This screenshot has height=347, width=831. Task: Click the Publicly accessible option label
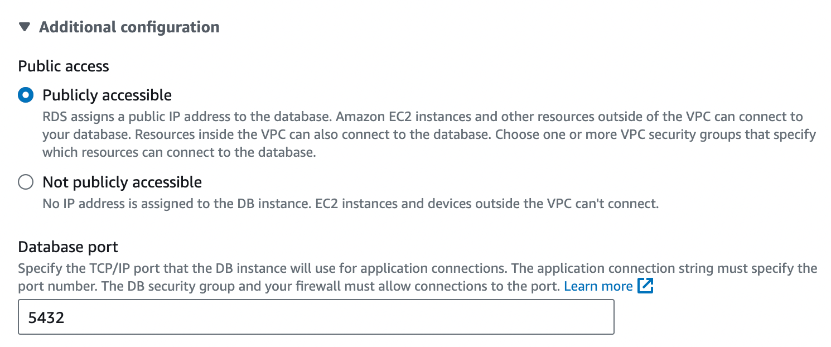coord(107,95)
